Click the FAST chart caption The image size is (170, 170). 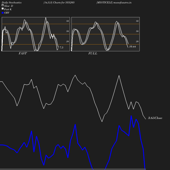[23, 53]
